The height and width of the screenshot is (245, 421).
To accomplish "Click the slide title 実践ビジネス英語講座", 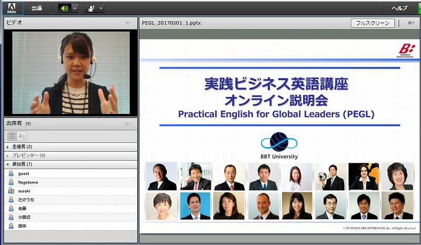I will 276,84.
